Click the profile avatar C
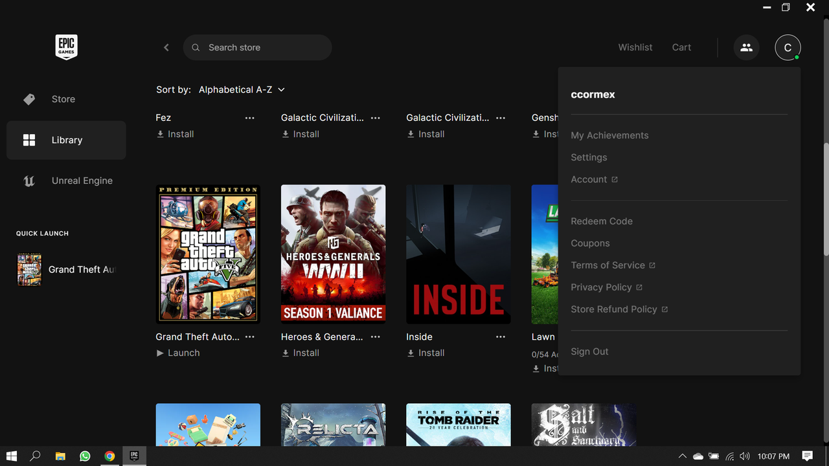The height and width of the screenshot is (466, 829). [x=788, y=47]
